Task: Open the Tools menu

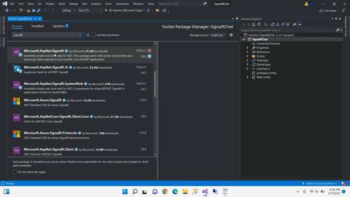Action: (108, 4)
